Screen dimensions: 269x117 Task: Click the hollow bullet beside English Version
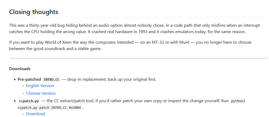23,86
